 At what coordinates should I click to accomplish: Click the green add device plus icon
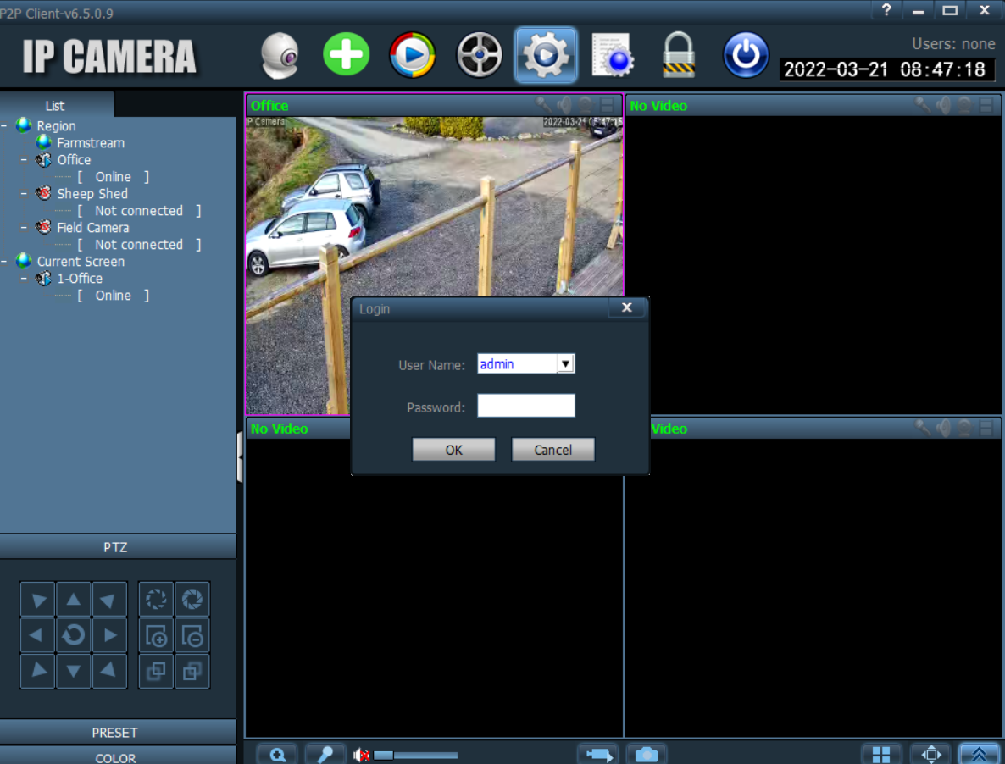click(346, 54)
